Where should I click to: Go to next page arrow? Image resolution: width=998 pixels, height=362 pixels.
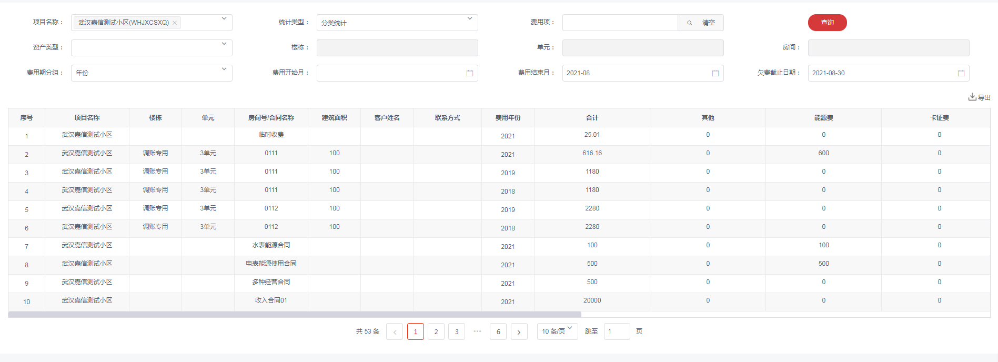[x=519, y=331]
